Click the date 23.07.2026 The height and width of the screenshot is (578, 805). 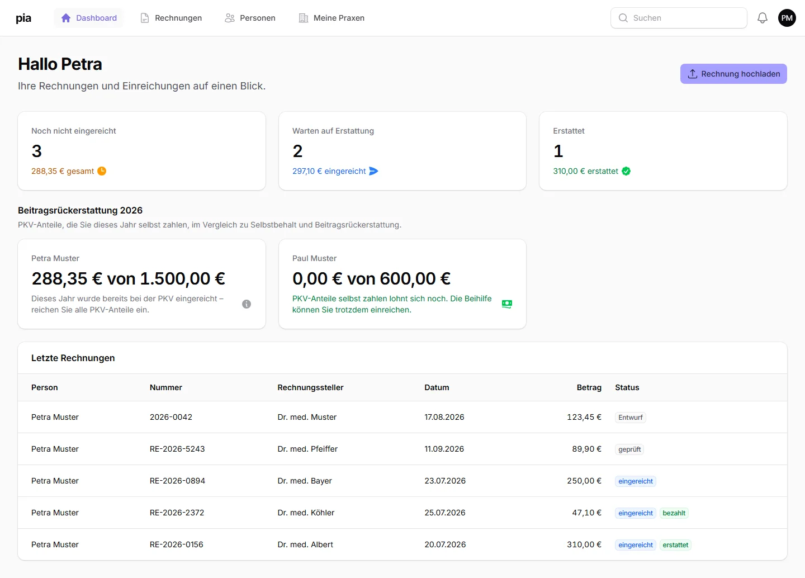pos(445,481)
